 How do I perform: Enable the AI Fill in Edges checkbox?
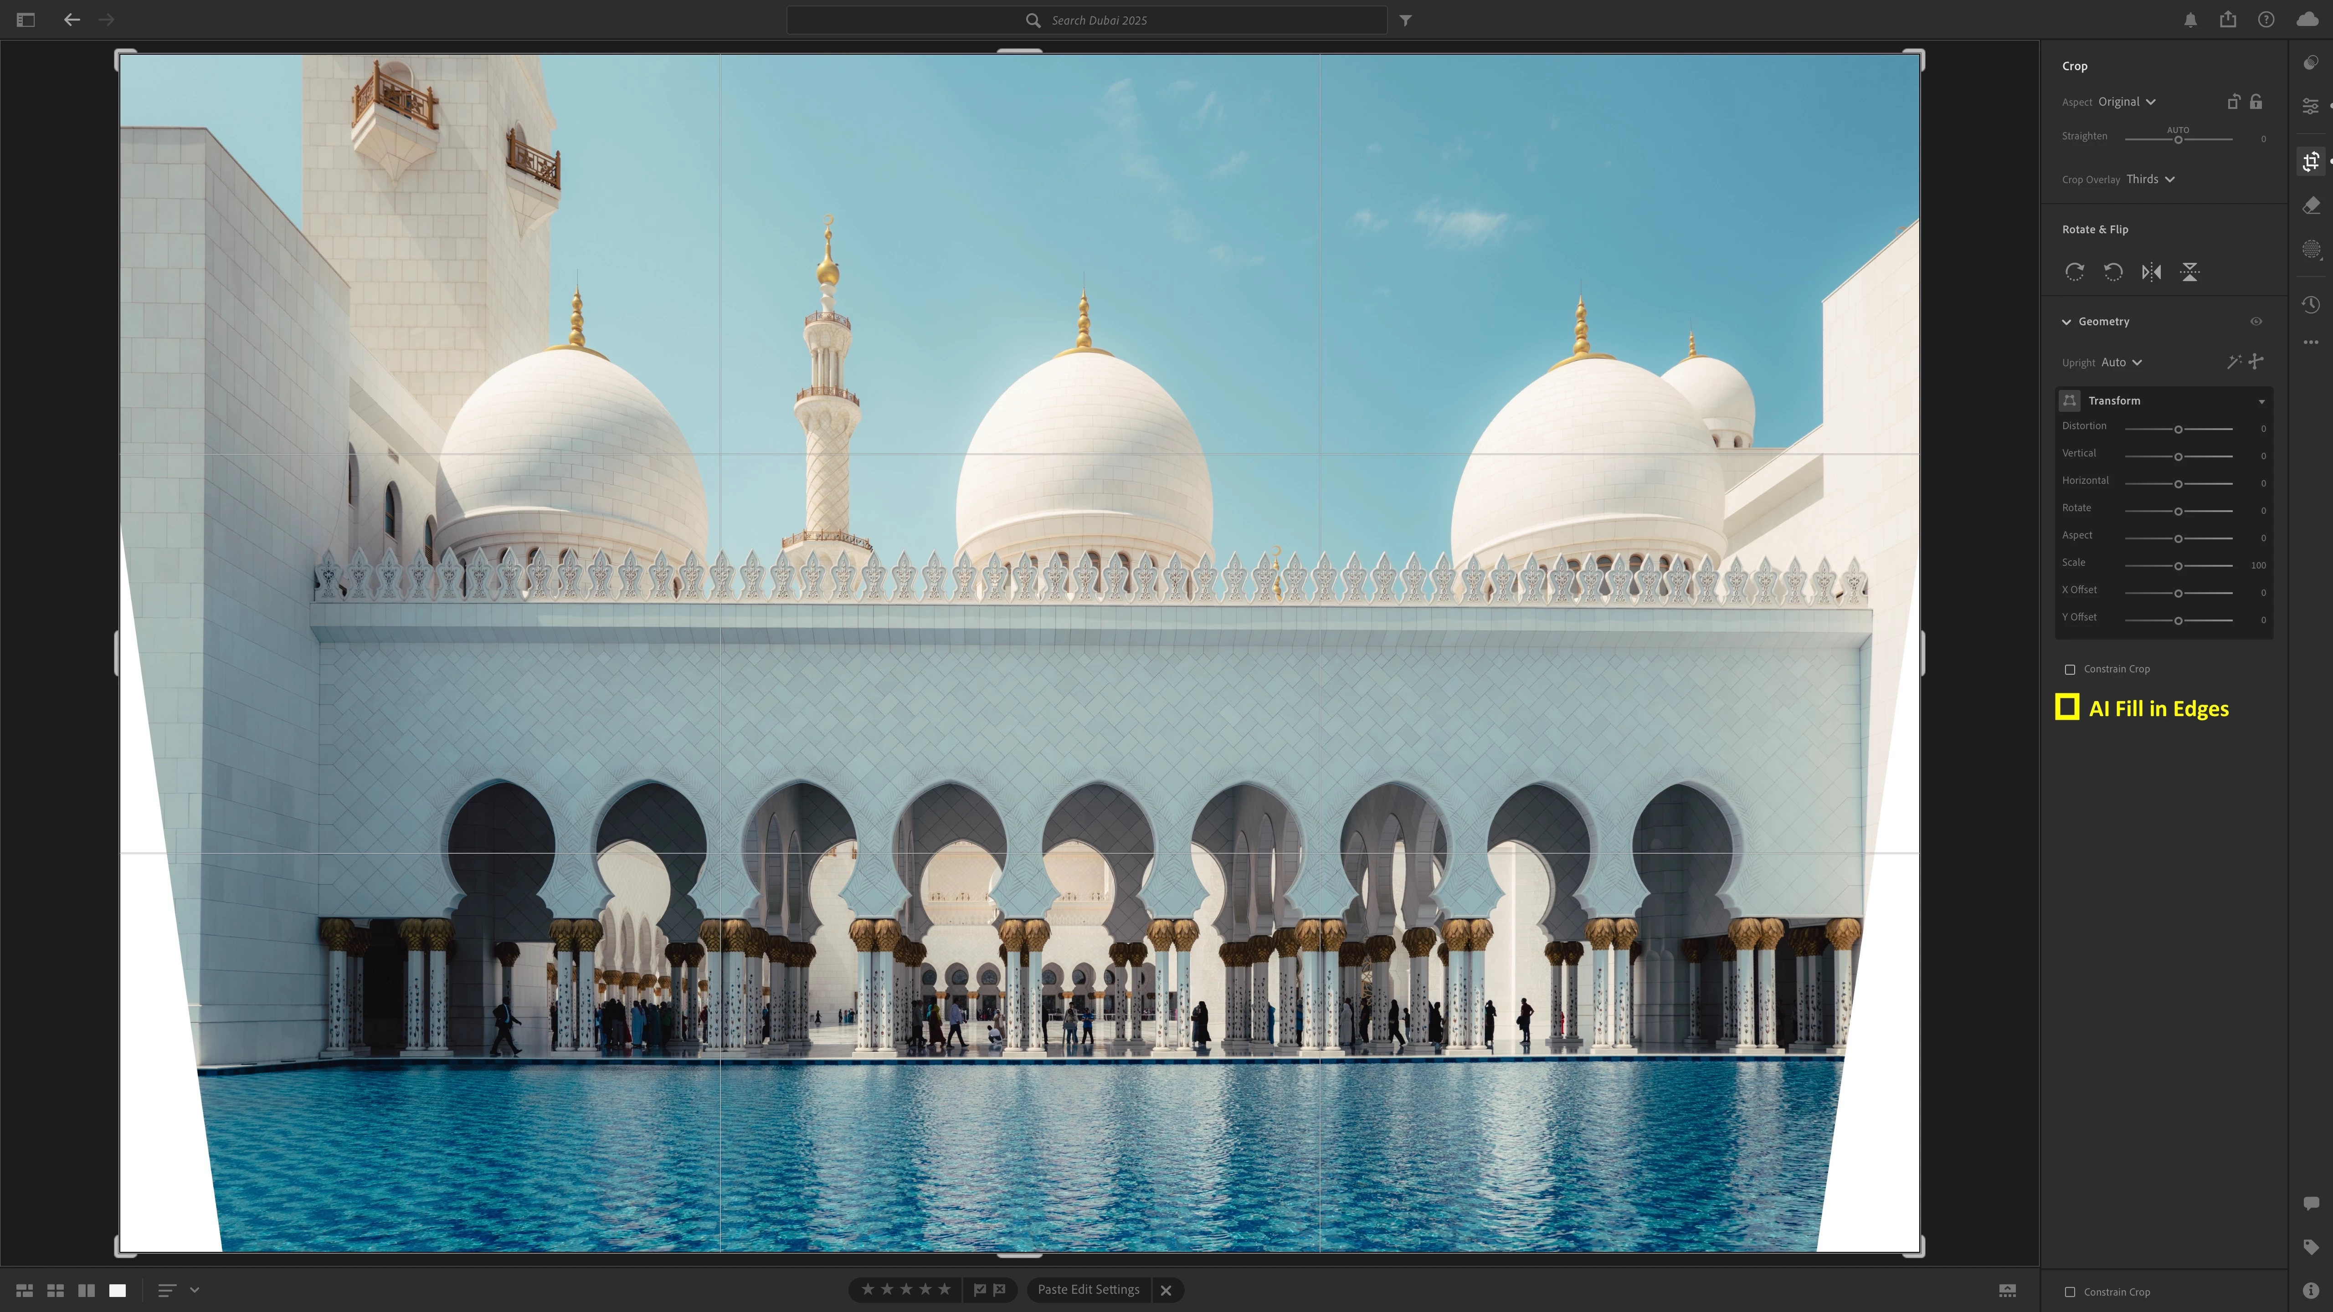click(2067, 707)
